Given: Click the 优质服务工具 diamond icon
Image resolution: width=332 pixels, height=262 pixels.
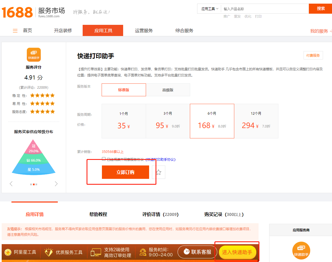Looking at the screenshot, I should coord(49,252).
